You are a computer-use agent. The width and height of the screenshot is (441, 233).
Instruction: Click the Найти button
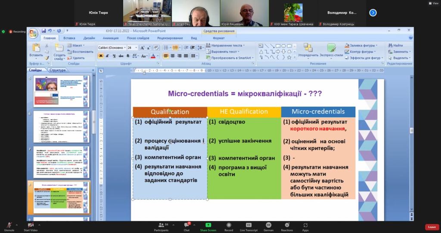tap(395, 45)
